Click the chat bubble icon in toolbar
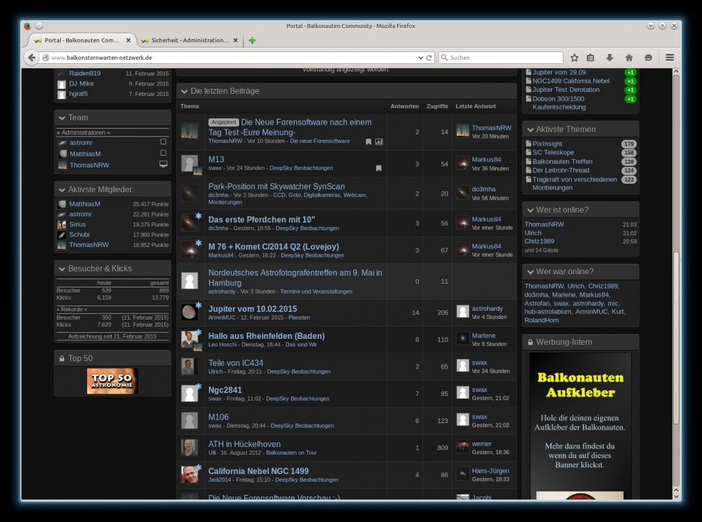The height and width of the screenshot is (522, 702). (648, 58)
